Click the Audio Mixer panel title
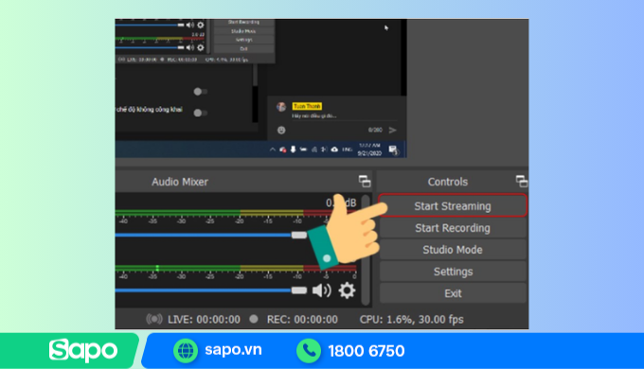Viewport: 644px width, 369px height. pyautogui.click(x=180, y=182)
